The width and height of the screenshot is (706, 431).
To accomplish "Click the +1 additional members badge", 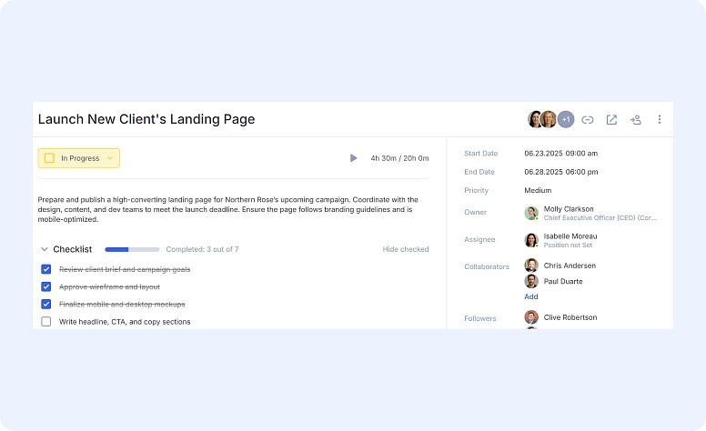I will click(x=565, y=119).
